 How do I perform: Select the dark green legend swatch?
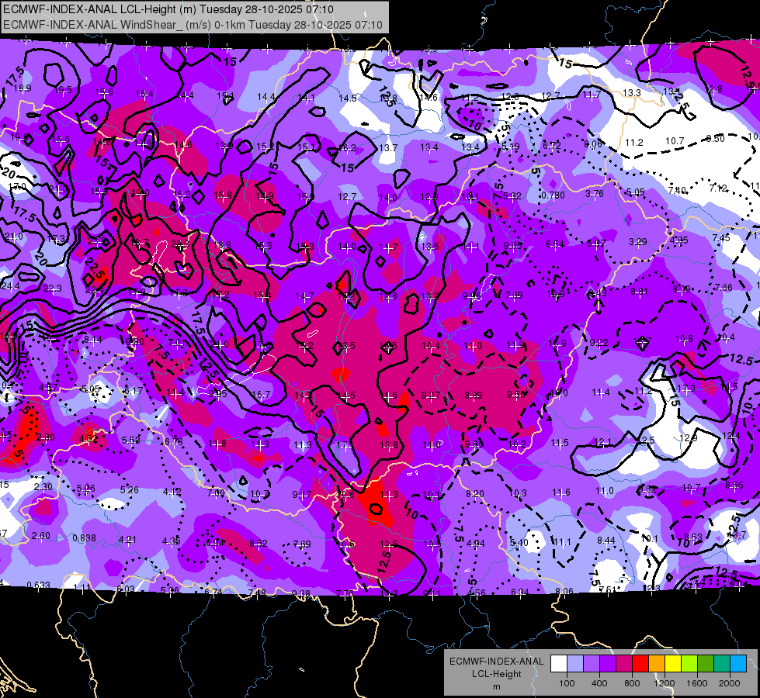706,664
